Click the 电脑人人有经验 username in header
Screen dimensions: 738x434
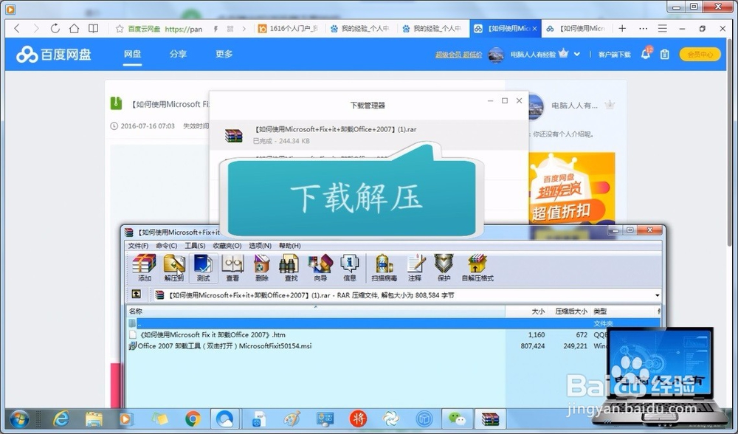533,55
